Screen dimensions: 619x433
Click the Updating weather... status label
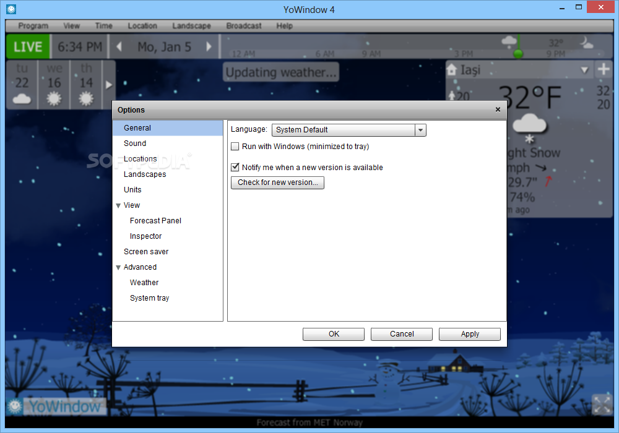point(281,72)
